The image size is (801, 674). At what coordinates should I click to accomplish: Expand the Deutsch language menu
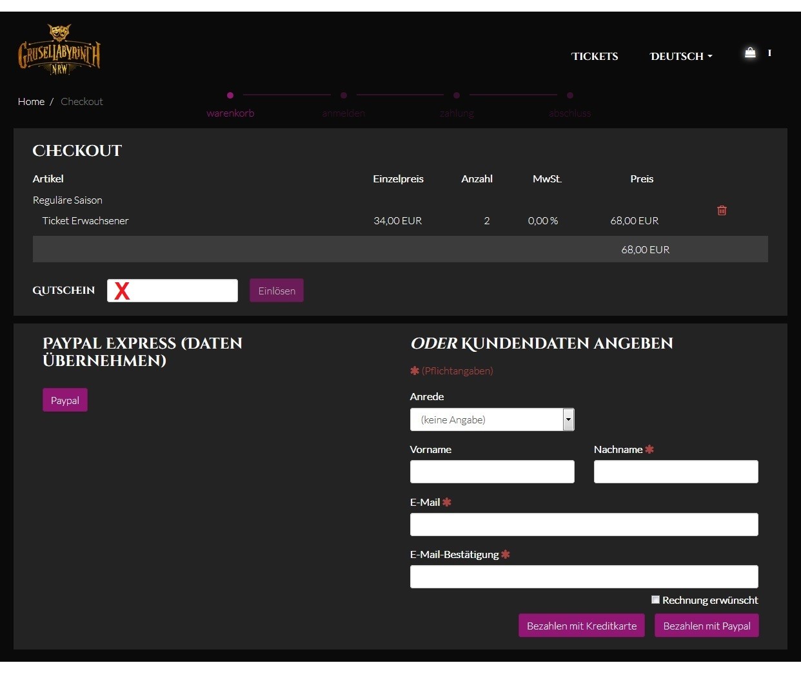[x=681, y=56]
